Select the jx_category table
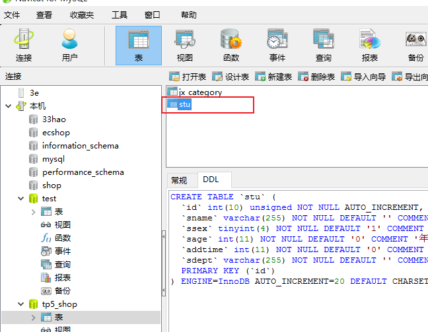Screen dimensions: 428x332 (x=200, y=92)
